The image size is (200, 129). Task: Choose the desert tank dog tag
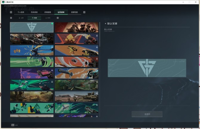(77, 96)
